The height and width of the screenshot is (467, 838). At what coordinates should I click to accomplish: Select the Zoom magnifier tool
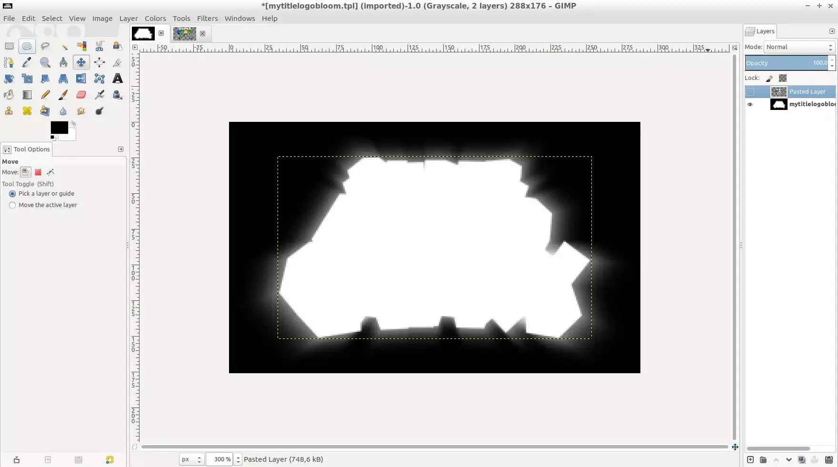click(45, 62)
